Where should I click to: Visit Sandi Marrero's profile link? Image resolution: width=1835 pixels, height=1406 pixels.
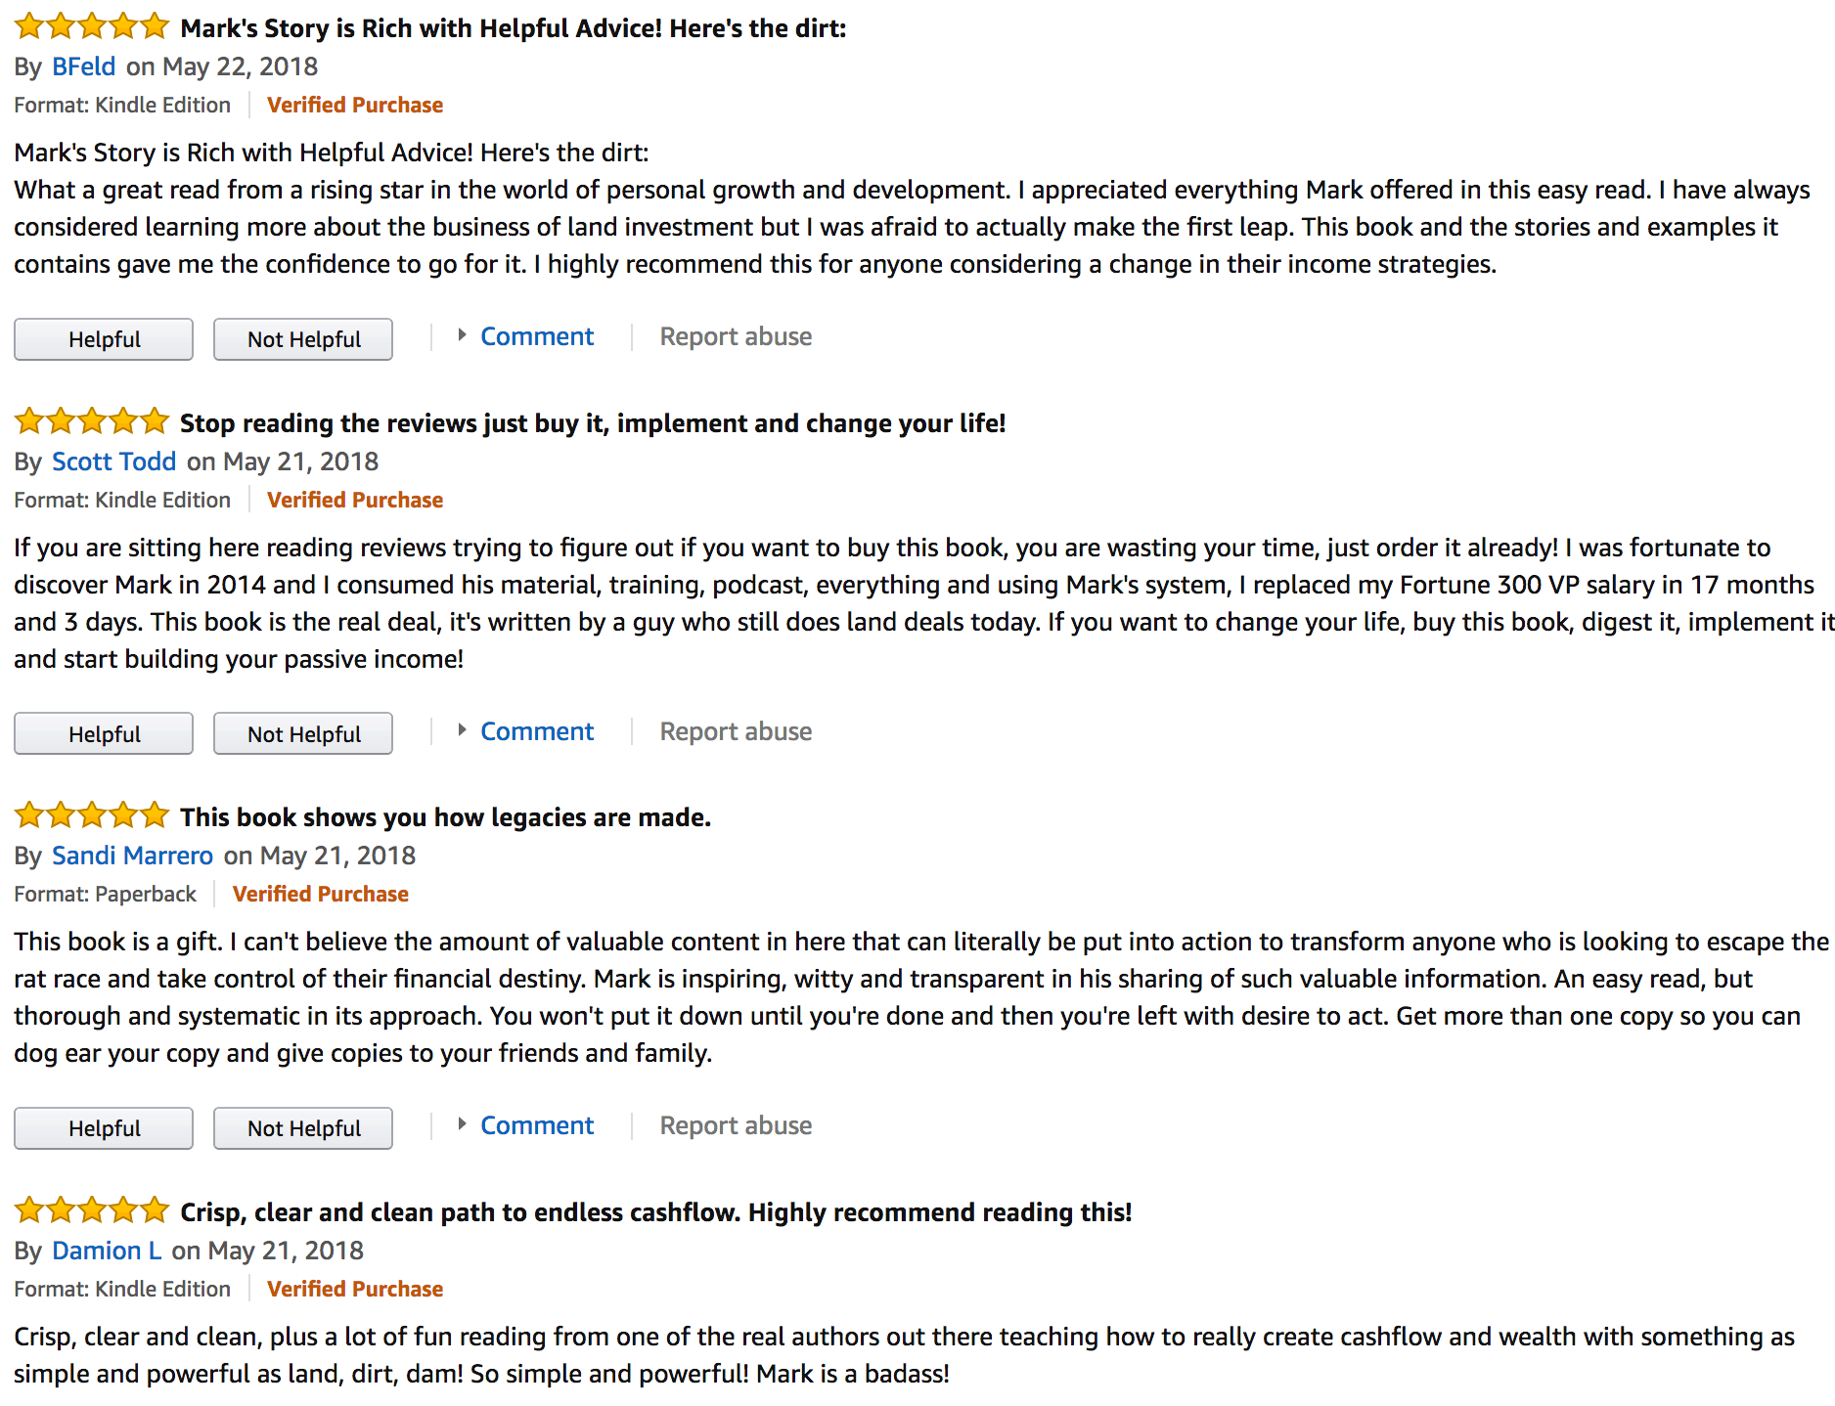pos(132,856)
